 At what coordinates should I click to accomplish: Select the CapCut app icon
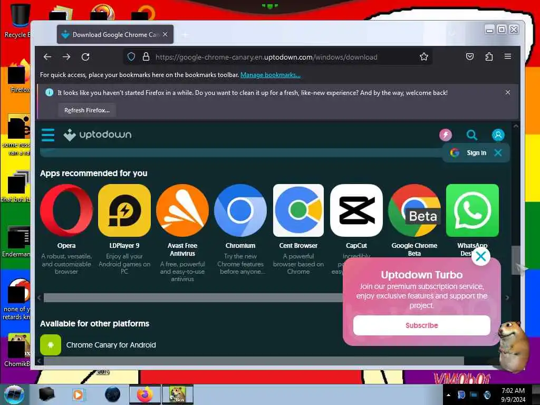(356, 210)
